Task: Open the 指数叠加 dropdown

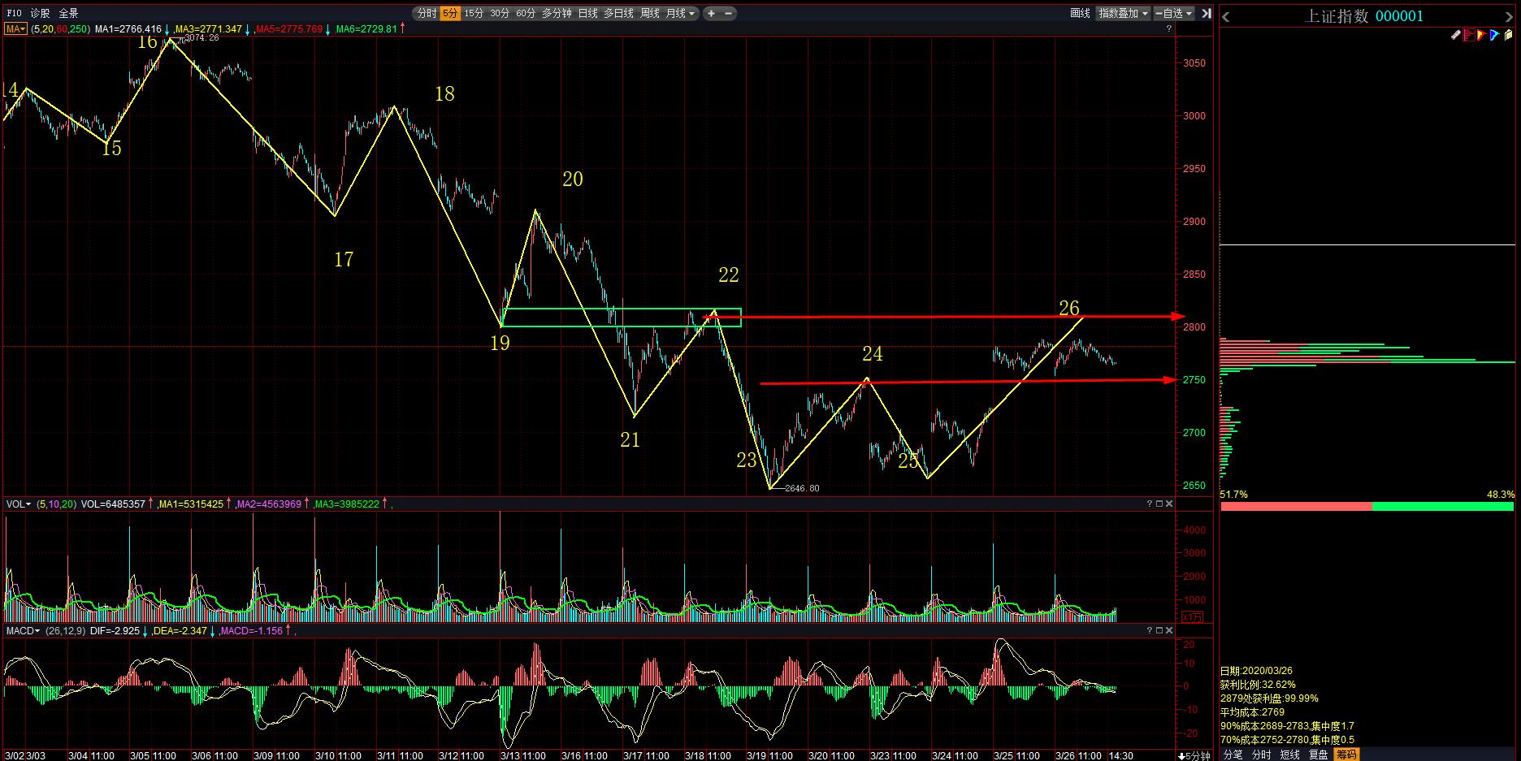Action: coord(1123,13)
